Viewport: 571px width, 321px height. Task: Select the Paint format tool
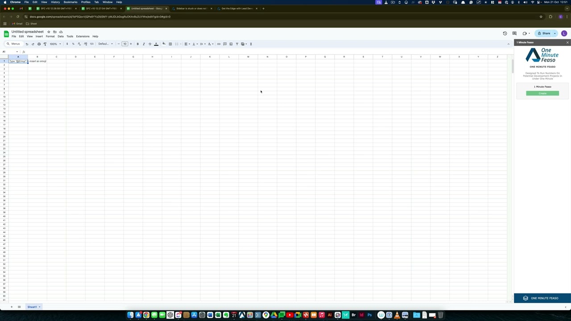point(45,44)
